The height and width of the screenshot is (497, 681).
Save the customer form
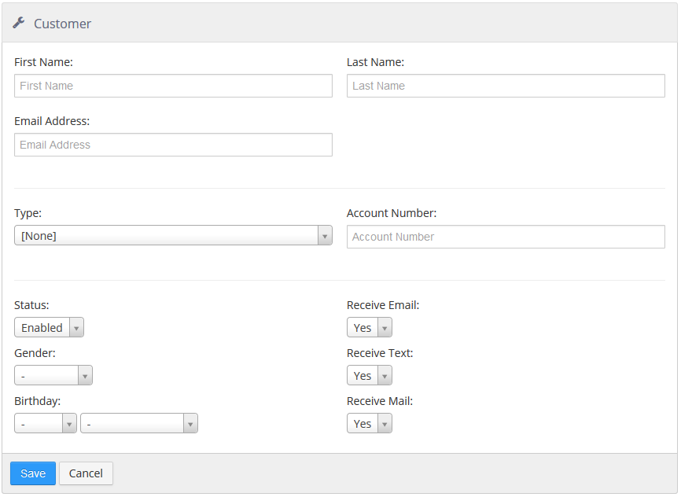(x=33, y=473)
